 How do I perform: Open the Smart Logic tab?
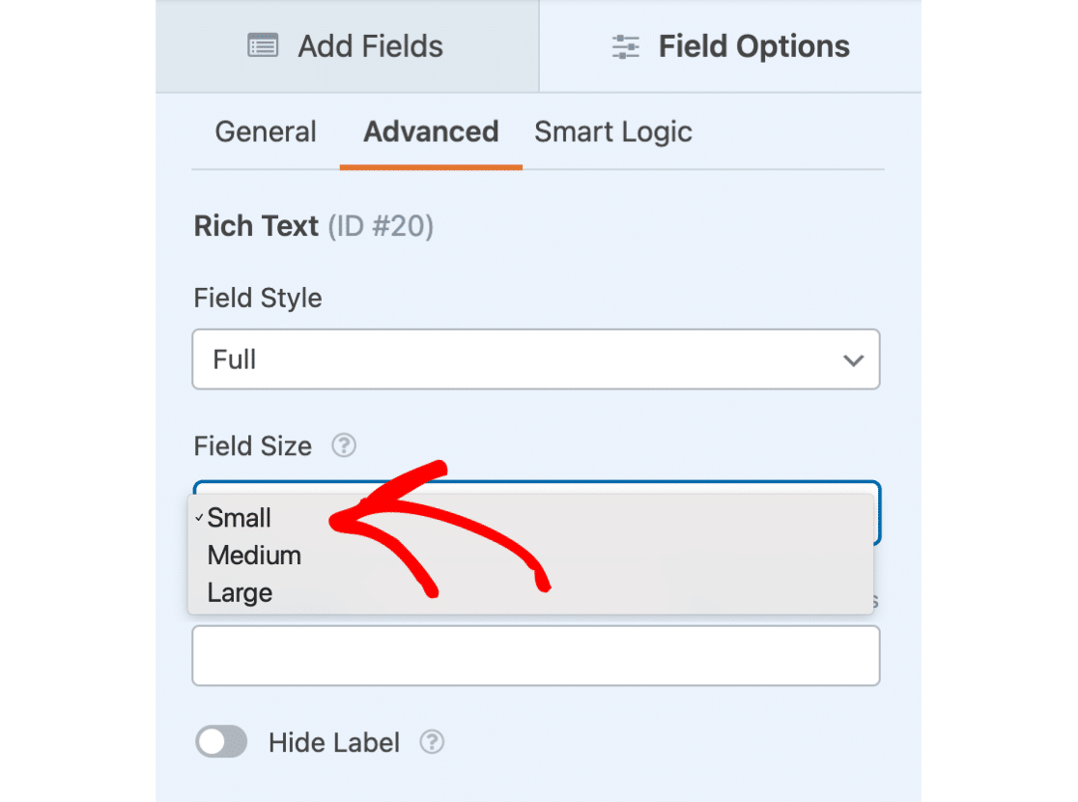click(613, 132)
